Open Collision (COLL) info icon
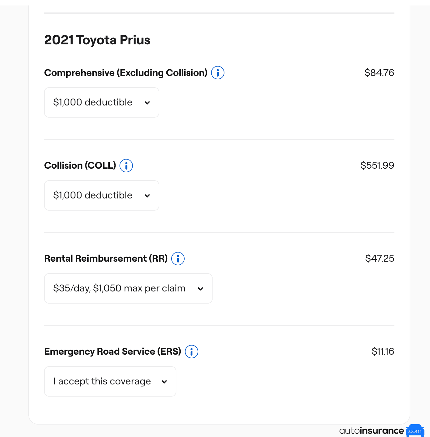Screen dimensions: 430x437 tap(126, 166)
